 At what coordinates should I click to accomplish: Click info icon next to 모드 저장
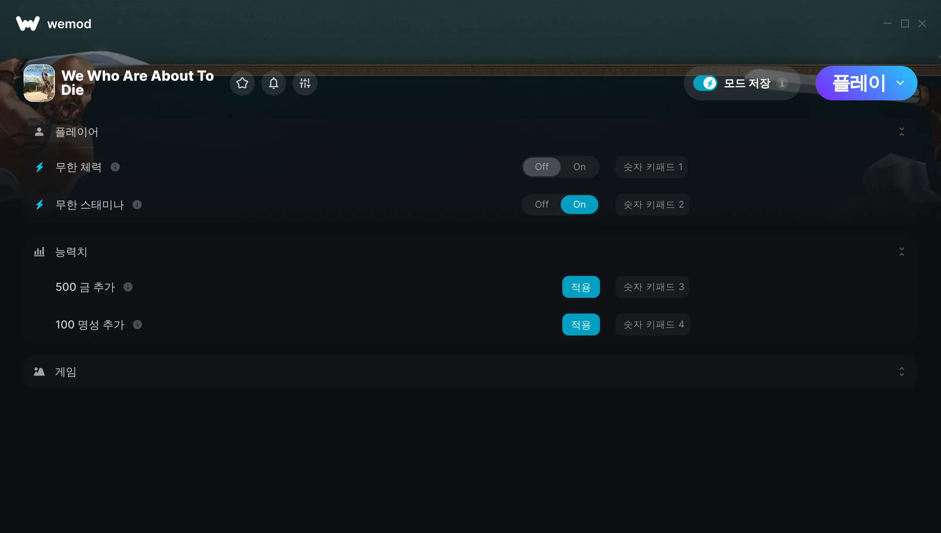pyautogui.click(x=782, y=83)
